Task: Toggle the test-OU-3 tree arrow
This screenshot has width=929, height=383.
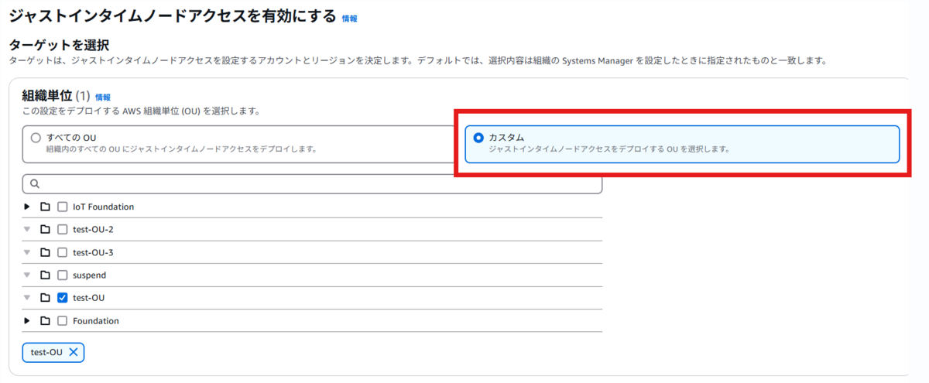Action: click(x=27, y=252)
